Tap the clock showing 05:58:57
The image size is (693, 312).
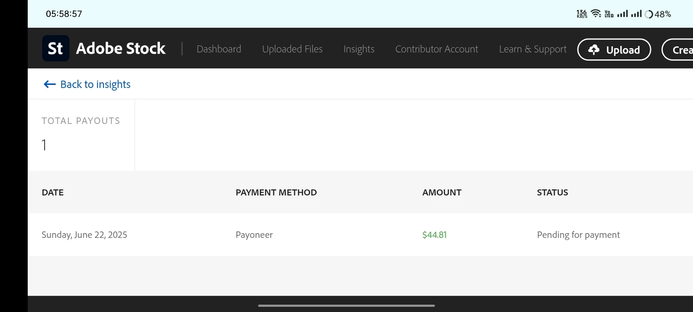[x=64, y=14]
